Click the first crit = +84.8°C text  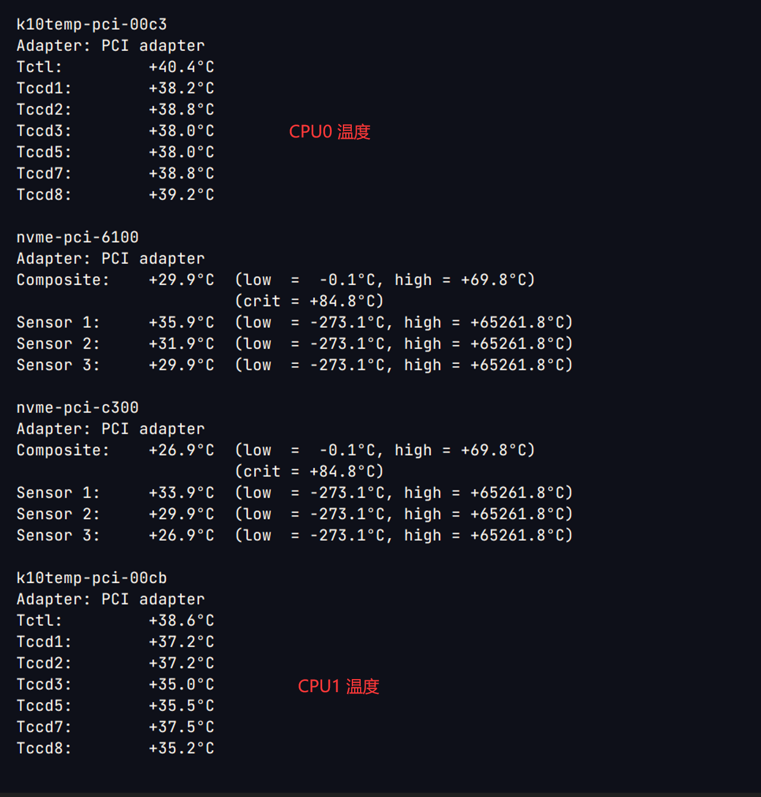309,301
